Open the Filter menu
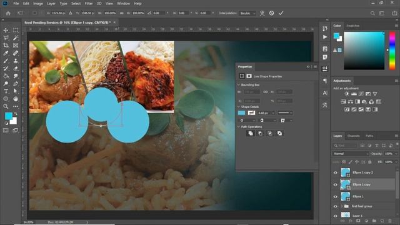Viewport: 400px width, 225px height. tap(89, 4)
